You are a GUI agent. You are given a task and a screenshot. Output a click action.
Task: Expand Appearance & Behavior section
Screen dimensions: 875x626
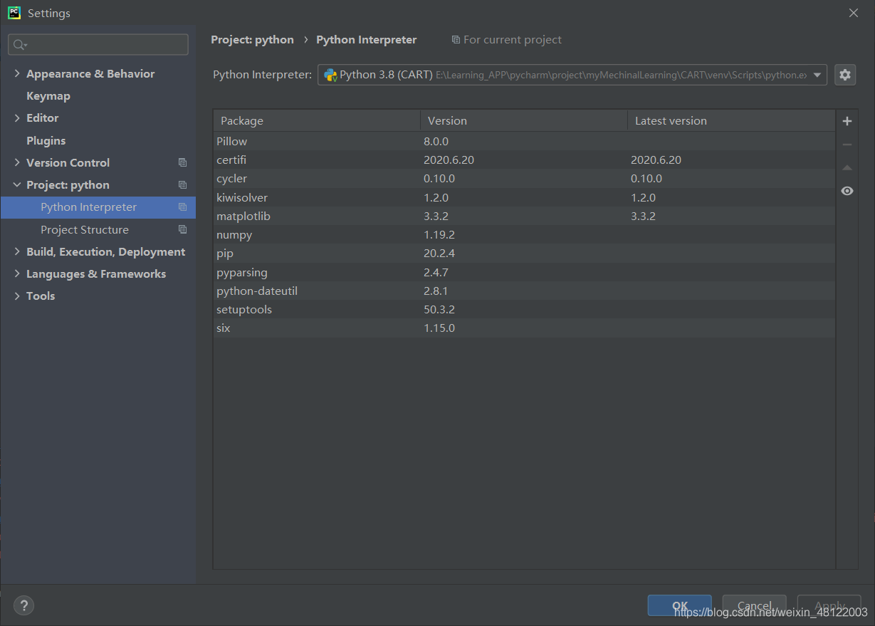(17, 73)
